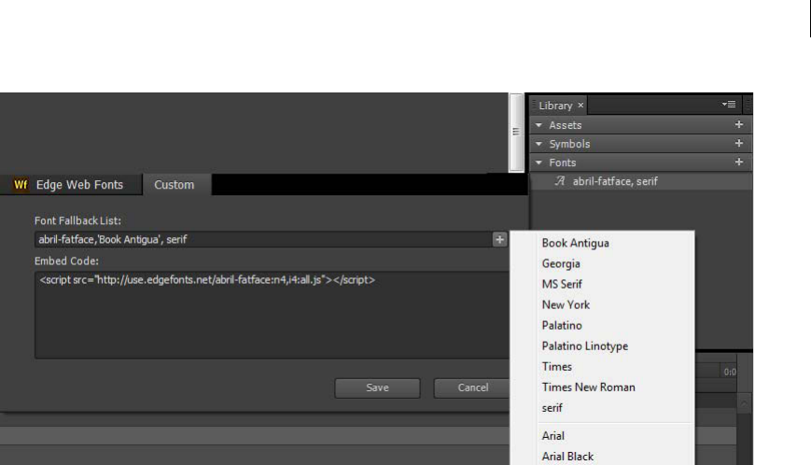
Task: Click the Cancel button
Action: tap(472, 387)
